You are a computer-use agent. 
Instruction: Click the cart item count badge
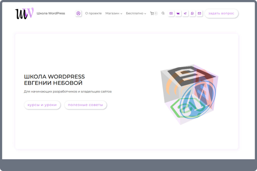coord(156,14)
